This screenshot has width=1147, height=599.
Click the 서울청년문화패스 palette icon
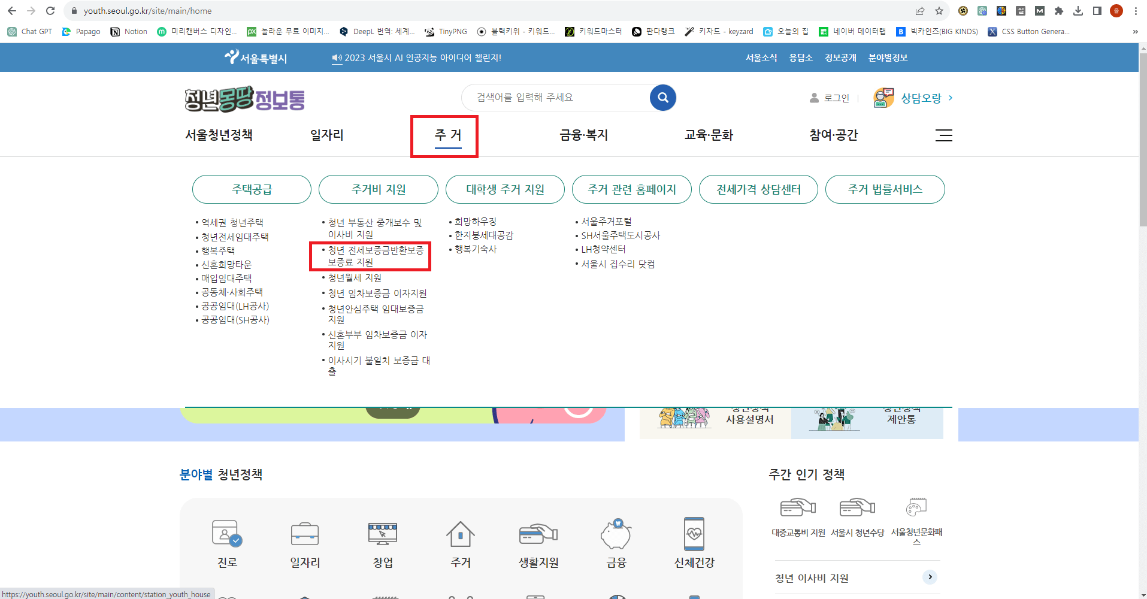click(x=916, y=506)
